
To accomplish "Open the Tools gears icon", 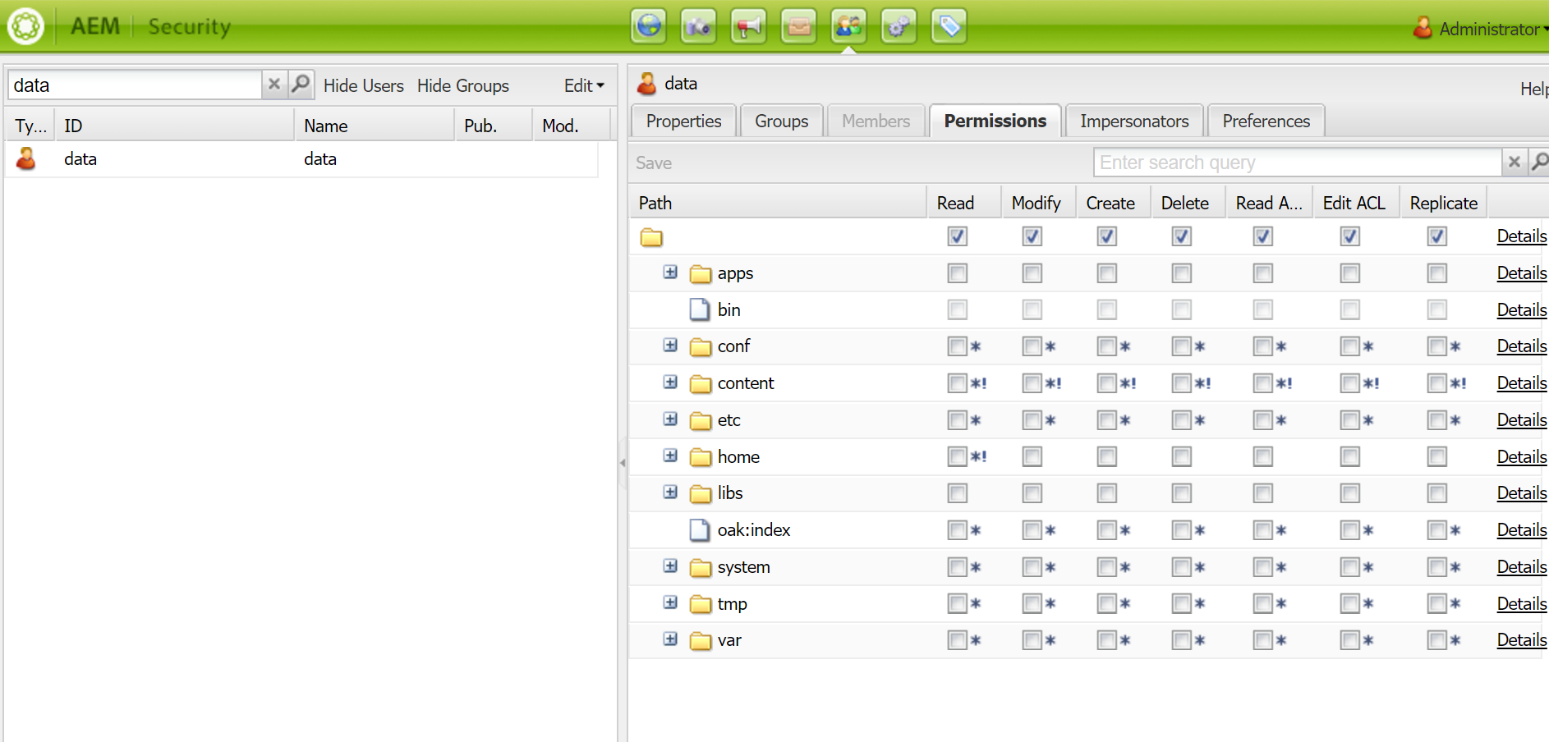I will [x=899, y=26].
